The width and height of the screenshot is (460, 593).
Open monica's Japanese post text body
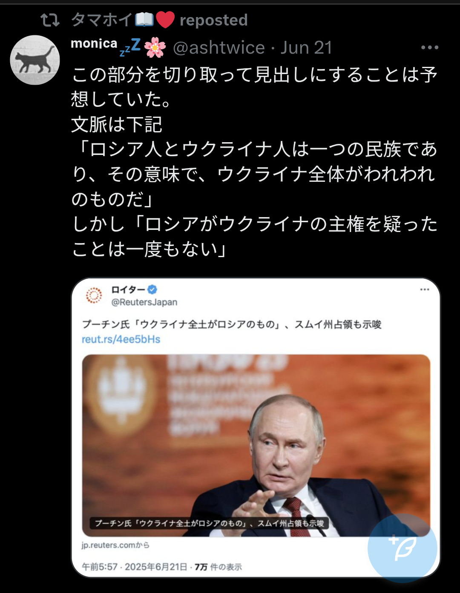255,162
